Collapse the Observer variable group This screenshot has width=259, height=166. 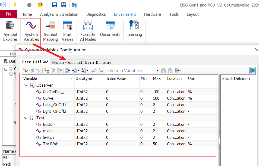tap(26, 85)
